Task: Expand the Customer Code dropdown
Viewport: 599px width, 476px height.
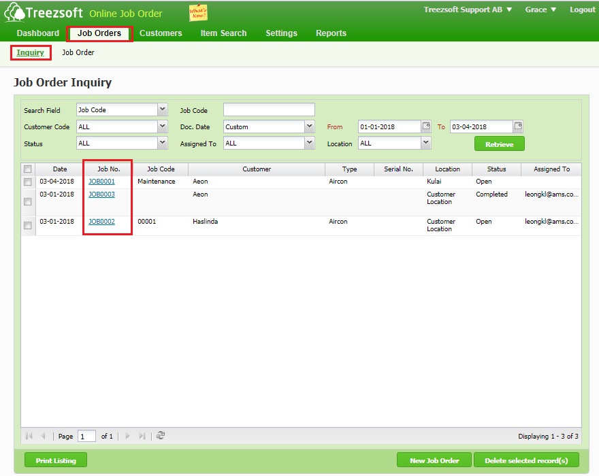Action: coord(163,126)
